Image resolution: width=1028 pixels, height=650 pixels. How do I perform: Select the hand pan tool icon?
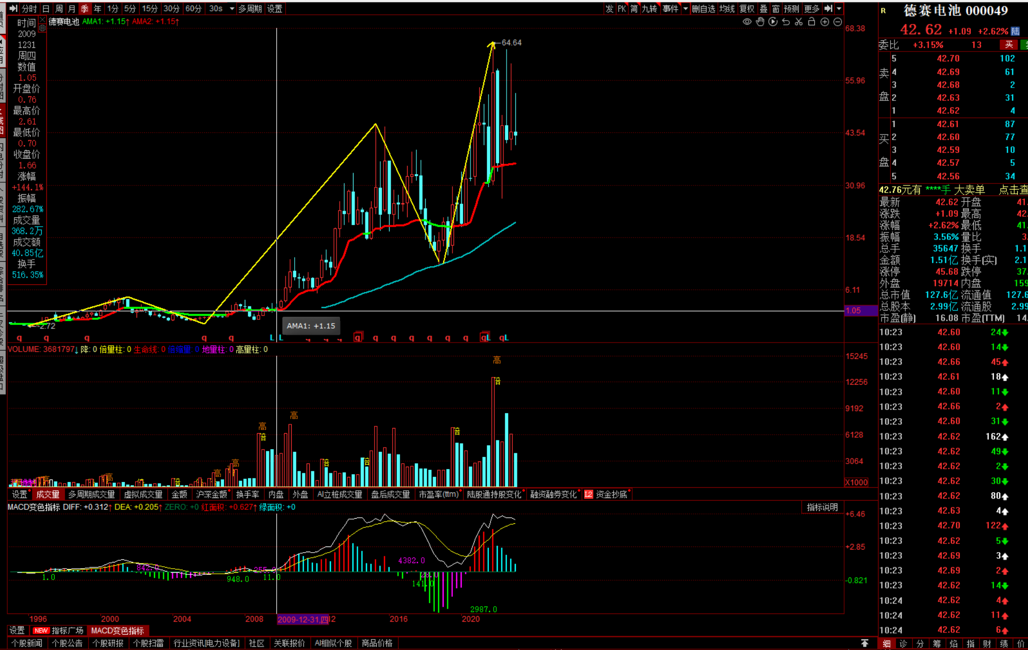pyautogui.click(x=760, y=22)
